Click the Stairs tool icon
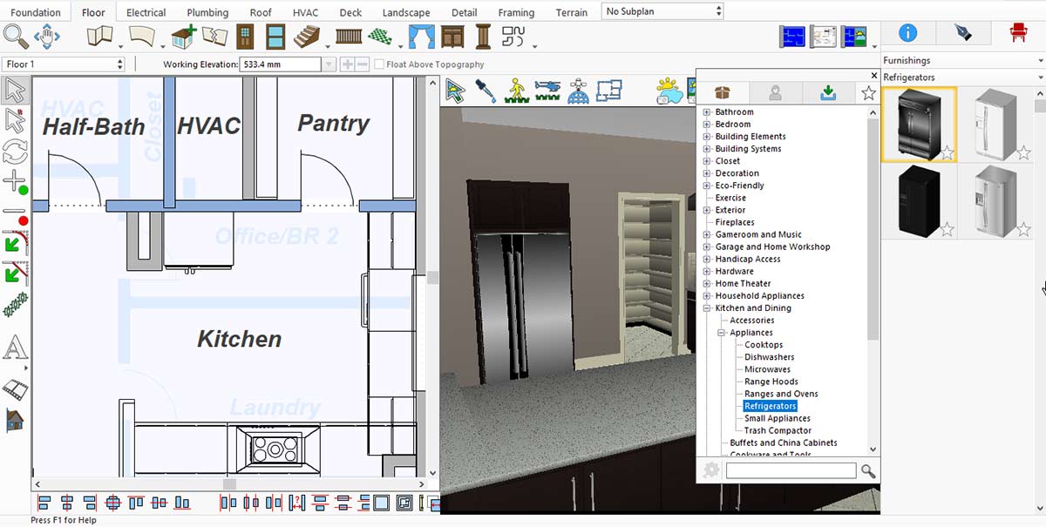This screenshot has width=1046, height=527. click(307, 37)
